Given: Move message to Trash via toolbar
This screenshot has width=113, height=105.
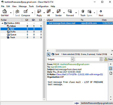Looking at the screenshot, I should coord(83,13).
